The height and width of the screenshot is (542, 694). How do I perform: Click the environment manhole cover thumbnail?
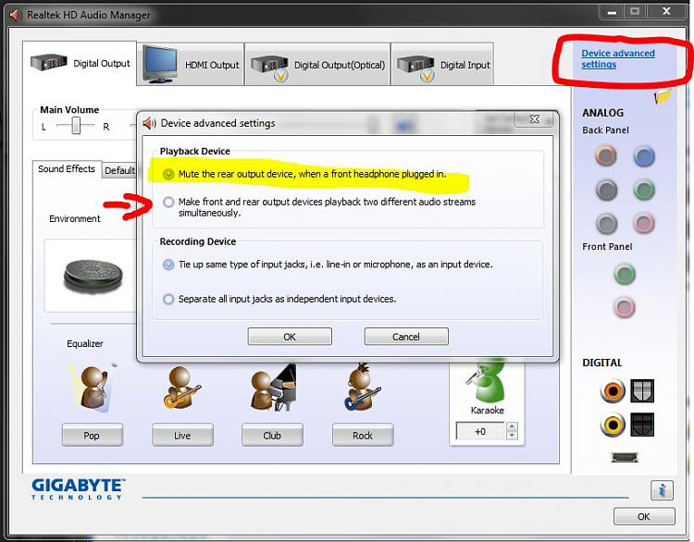point(93,276)
